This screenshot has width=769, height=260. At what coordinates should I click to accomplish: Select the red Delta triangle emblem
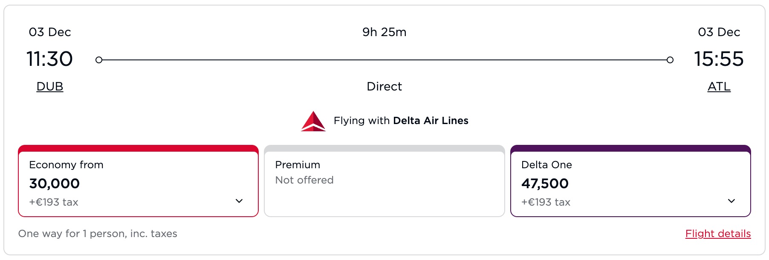coord(313,121)
